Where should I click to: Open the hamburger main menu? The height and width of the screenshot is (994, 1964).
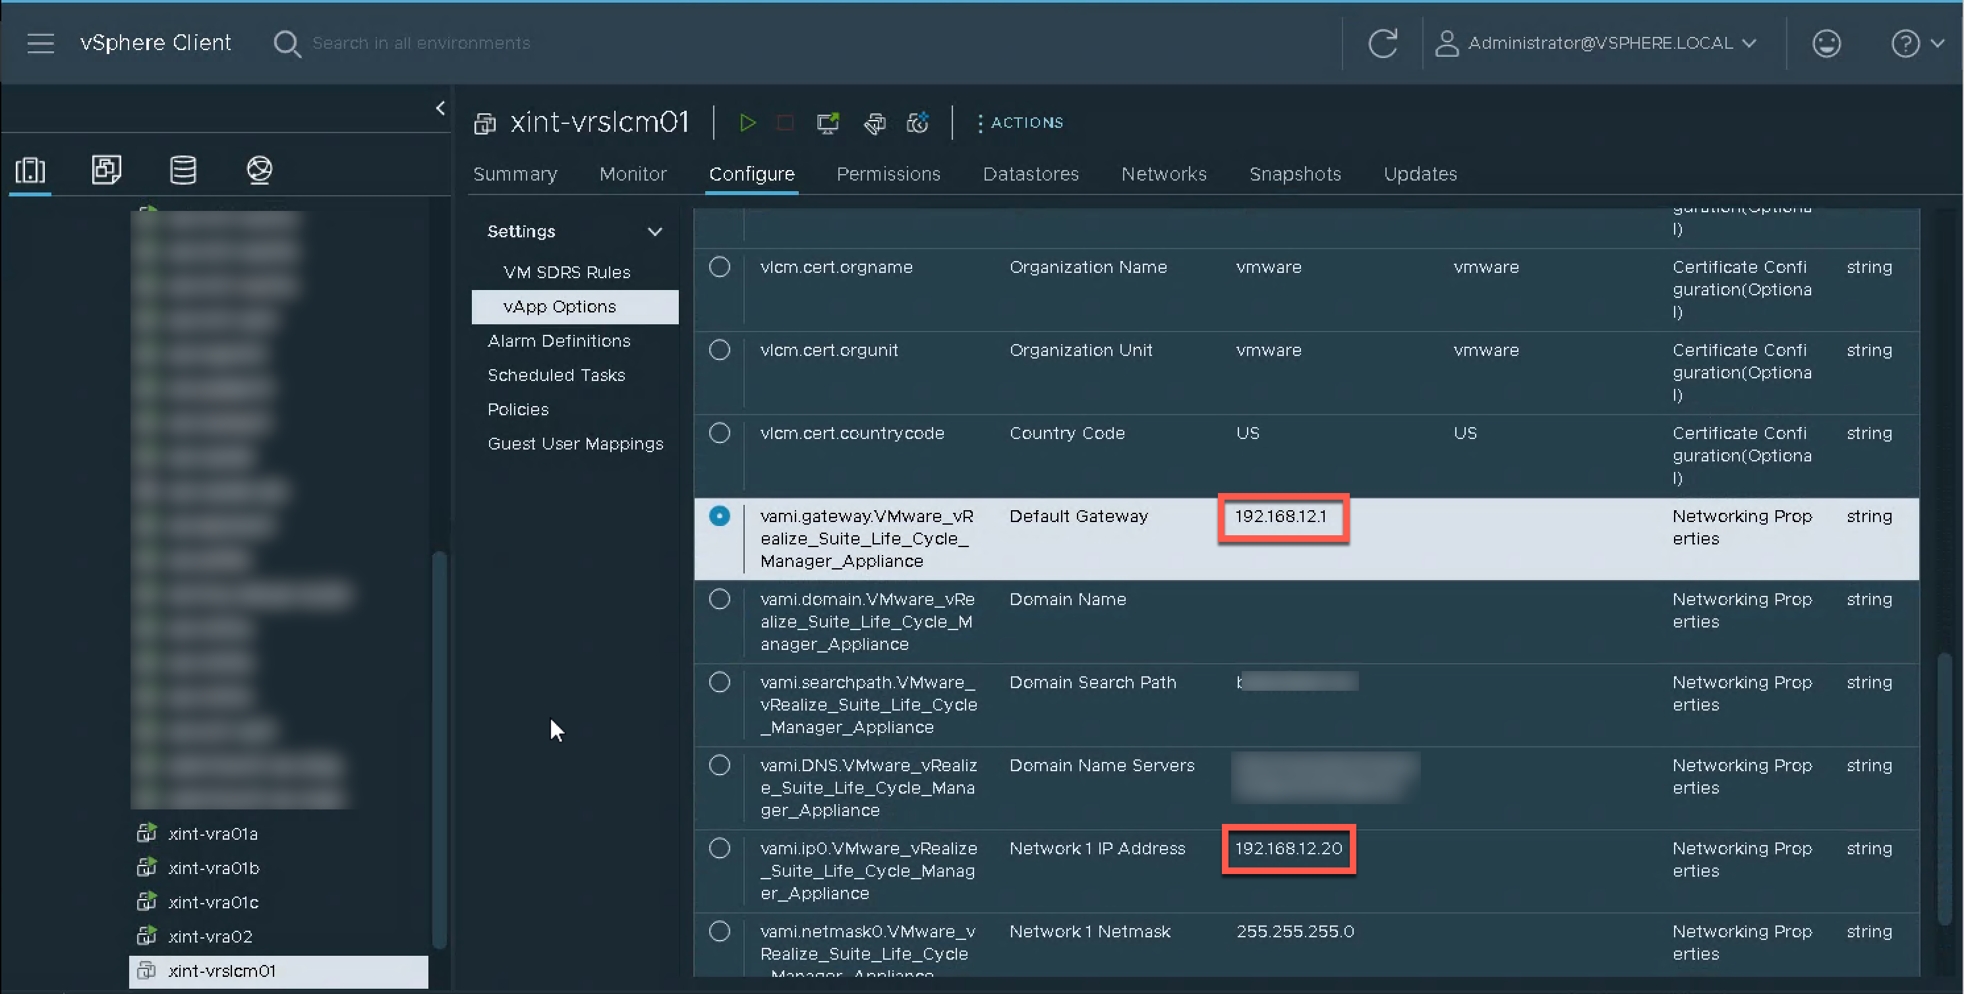pos(40,43)
